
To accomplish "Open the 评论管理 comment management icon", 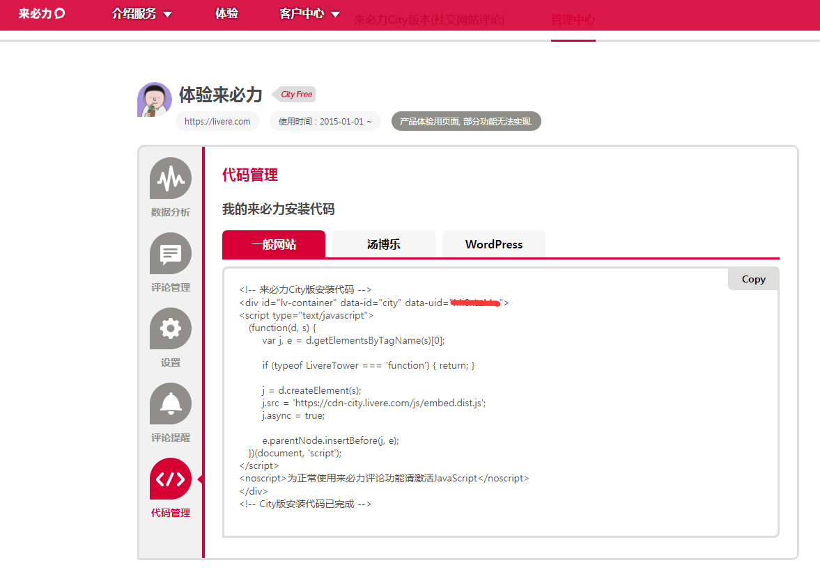I will click(x=171, y=253).
